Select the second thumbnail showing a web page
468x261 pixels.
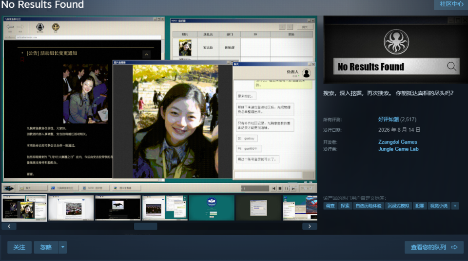(x=71, y=208)
